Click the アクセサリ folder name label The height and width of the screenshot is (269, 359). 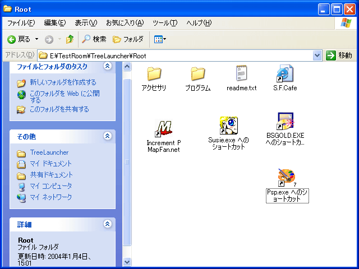pos(154,88)
